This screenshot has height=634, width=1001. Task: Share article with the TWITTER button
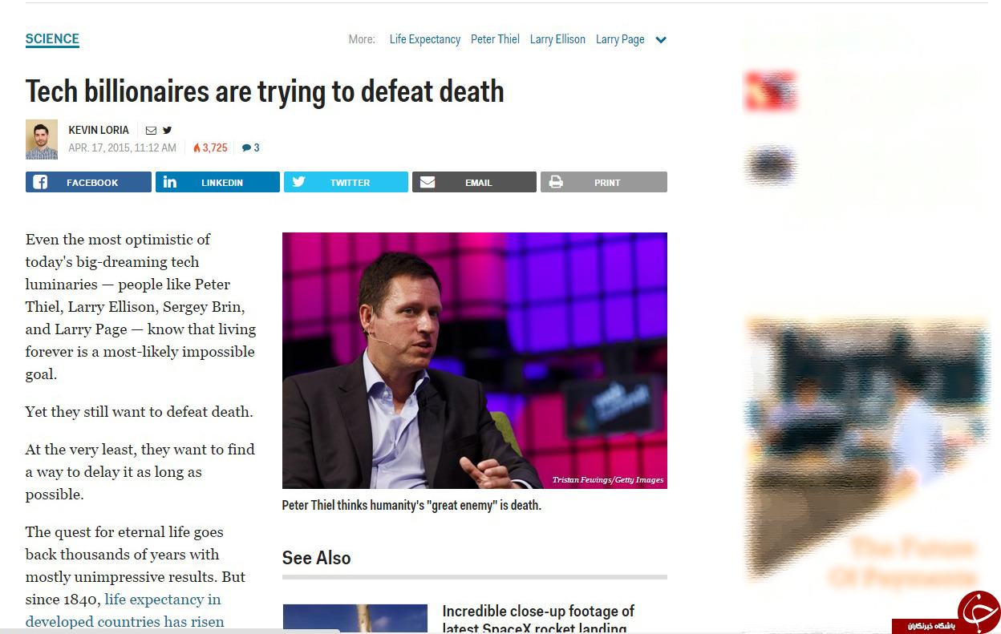point(346,182)
